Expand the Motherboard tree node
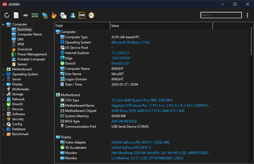Screen dimensions: 254x164 tap(3, 69)
